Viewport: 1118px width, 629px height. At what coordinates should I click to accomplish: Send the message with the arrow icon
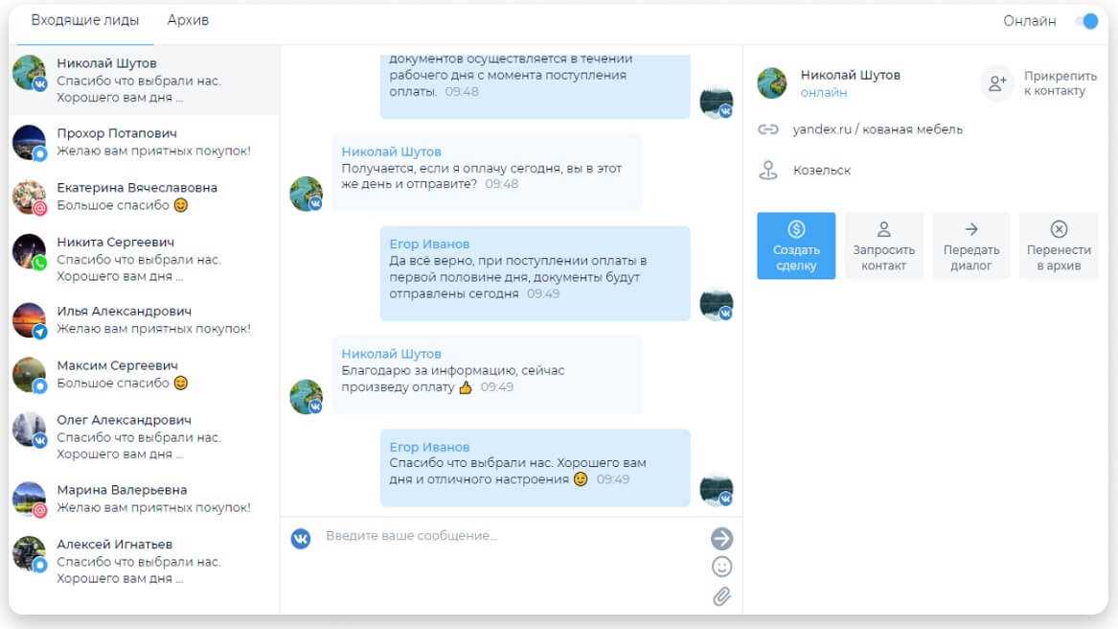coord(721,538)
